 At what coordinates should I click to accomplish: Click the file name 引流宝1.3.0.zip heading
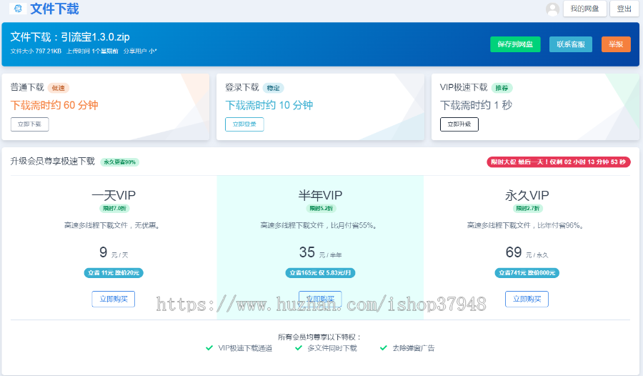tap(95, 37)
